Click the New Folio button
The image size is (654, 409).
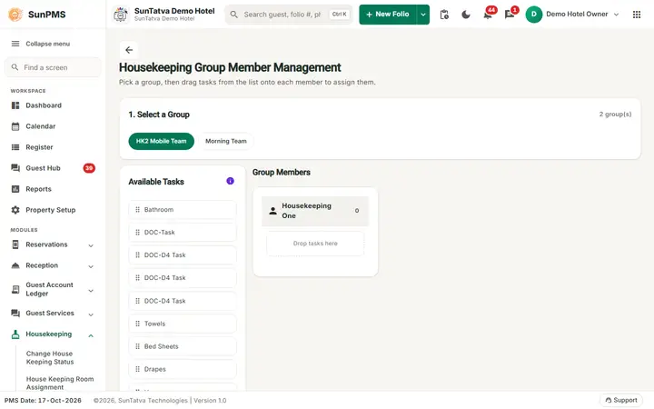(388, 15)
